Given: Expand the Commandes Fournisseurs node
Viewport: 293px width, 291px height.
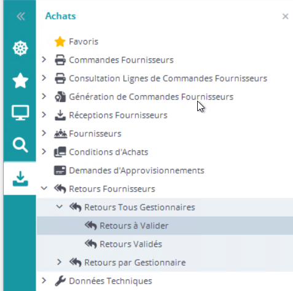Looking at the screenshot, I should [44, 60].
